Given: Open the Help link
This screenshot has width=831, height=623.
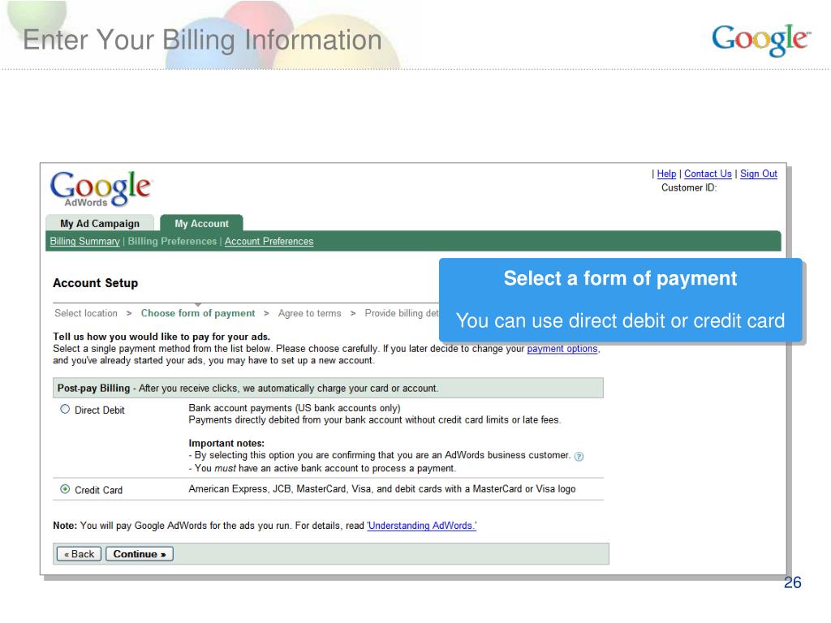Looking at the screenshot, I should (666, 174).
